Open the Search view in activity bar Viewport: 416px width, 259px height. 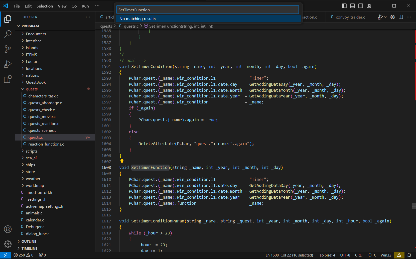pyautogui.click(x=8, y=34)
